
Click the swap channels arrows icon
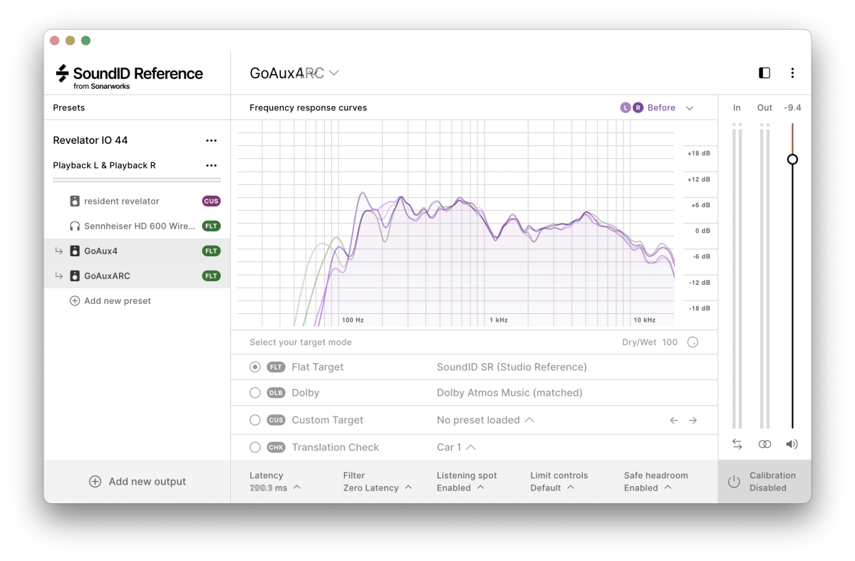(x=737, y=444)
